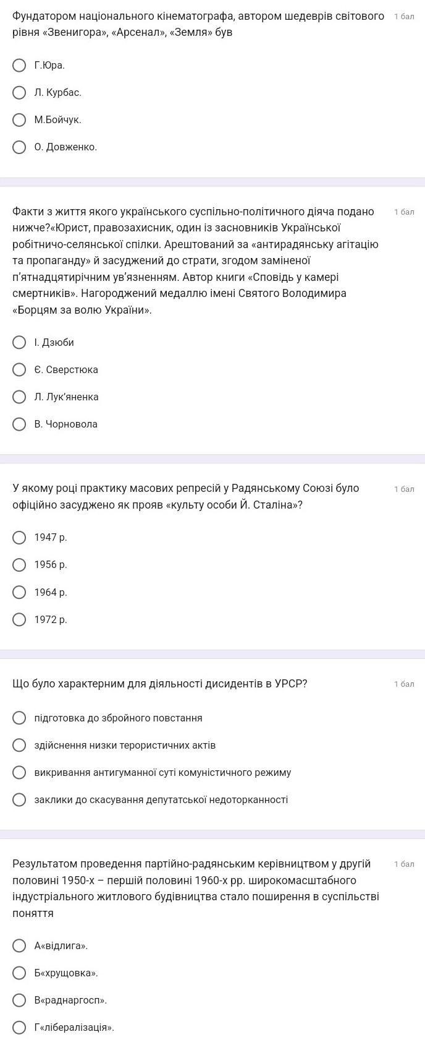The width and height of the screenshot is (425, 1050).
Task: Select the year 1947 р.
Action: [x=20, y=537]
